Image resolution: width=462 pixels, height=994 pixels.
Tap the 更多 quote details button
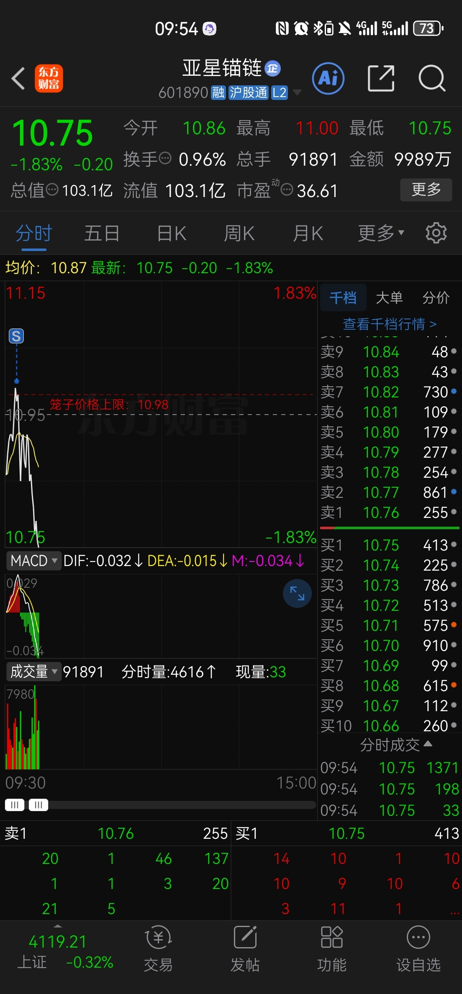pyautogui.click(x=426, y=190)
